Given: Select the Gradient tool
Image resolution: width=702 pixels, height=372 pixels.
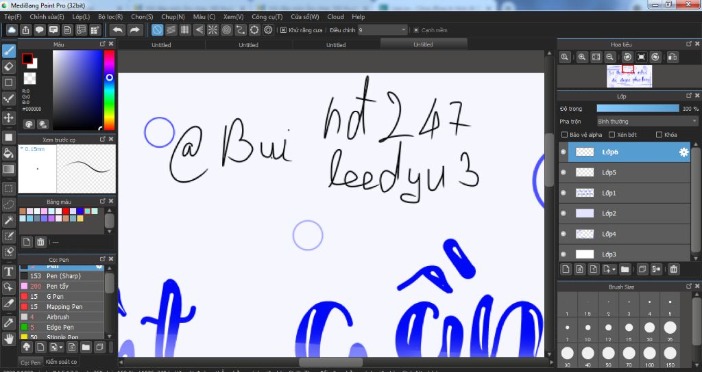Looking at the screenshot, I should [8, 170].
